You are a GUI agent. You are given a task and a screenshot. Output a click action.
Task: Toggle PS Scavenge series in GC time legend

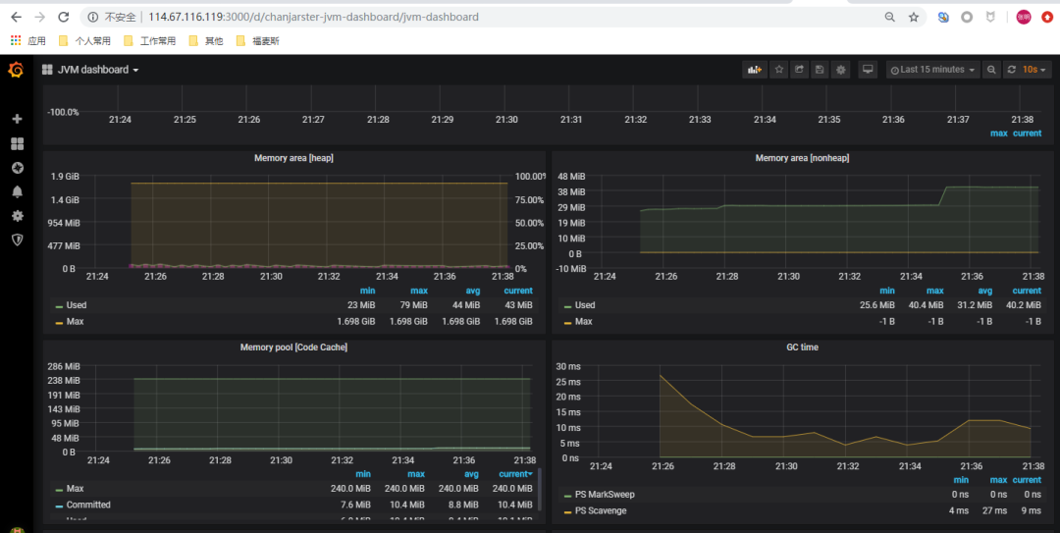(x=599, y=511)
